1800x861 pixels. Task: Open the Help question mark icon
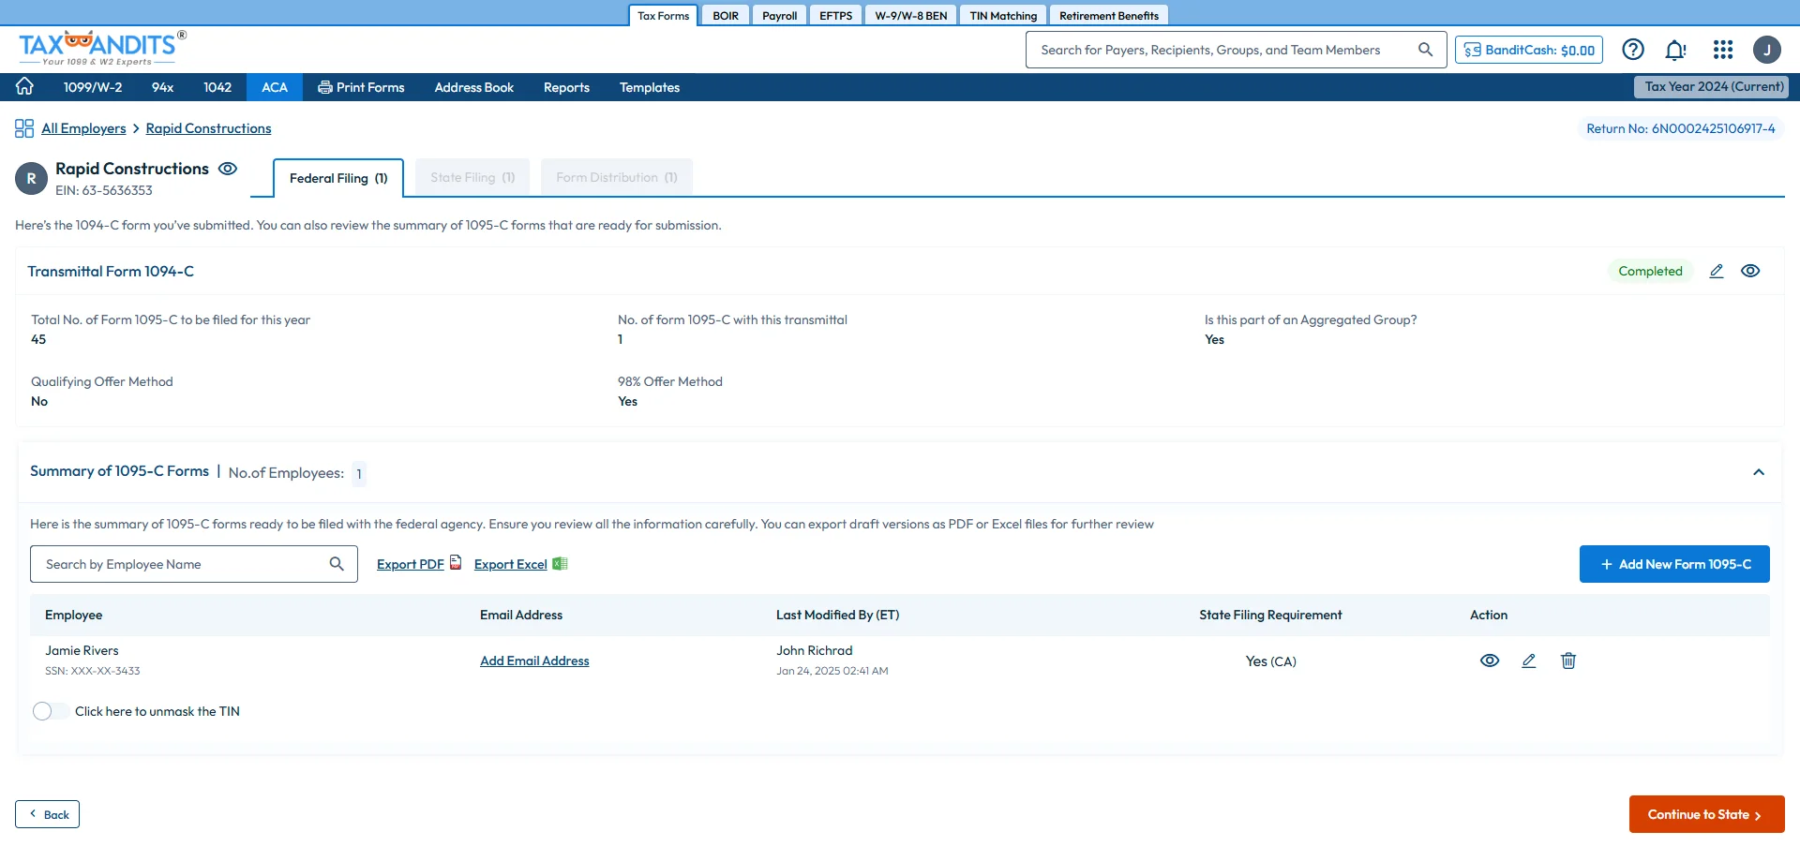pyautogui.click(x=1633, y=50)
